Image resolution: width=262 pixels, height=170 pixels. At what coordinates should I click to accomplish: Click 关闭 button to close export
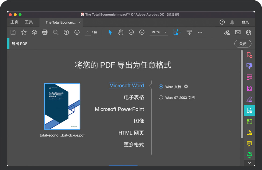click(x=243, y=44)
